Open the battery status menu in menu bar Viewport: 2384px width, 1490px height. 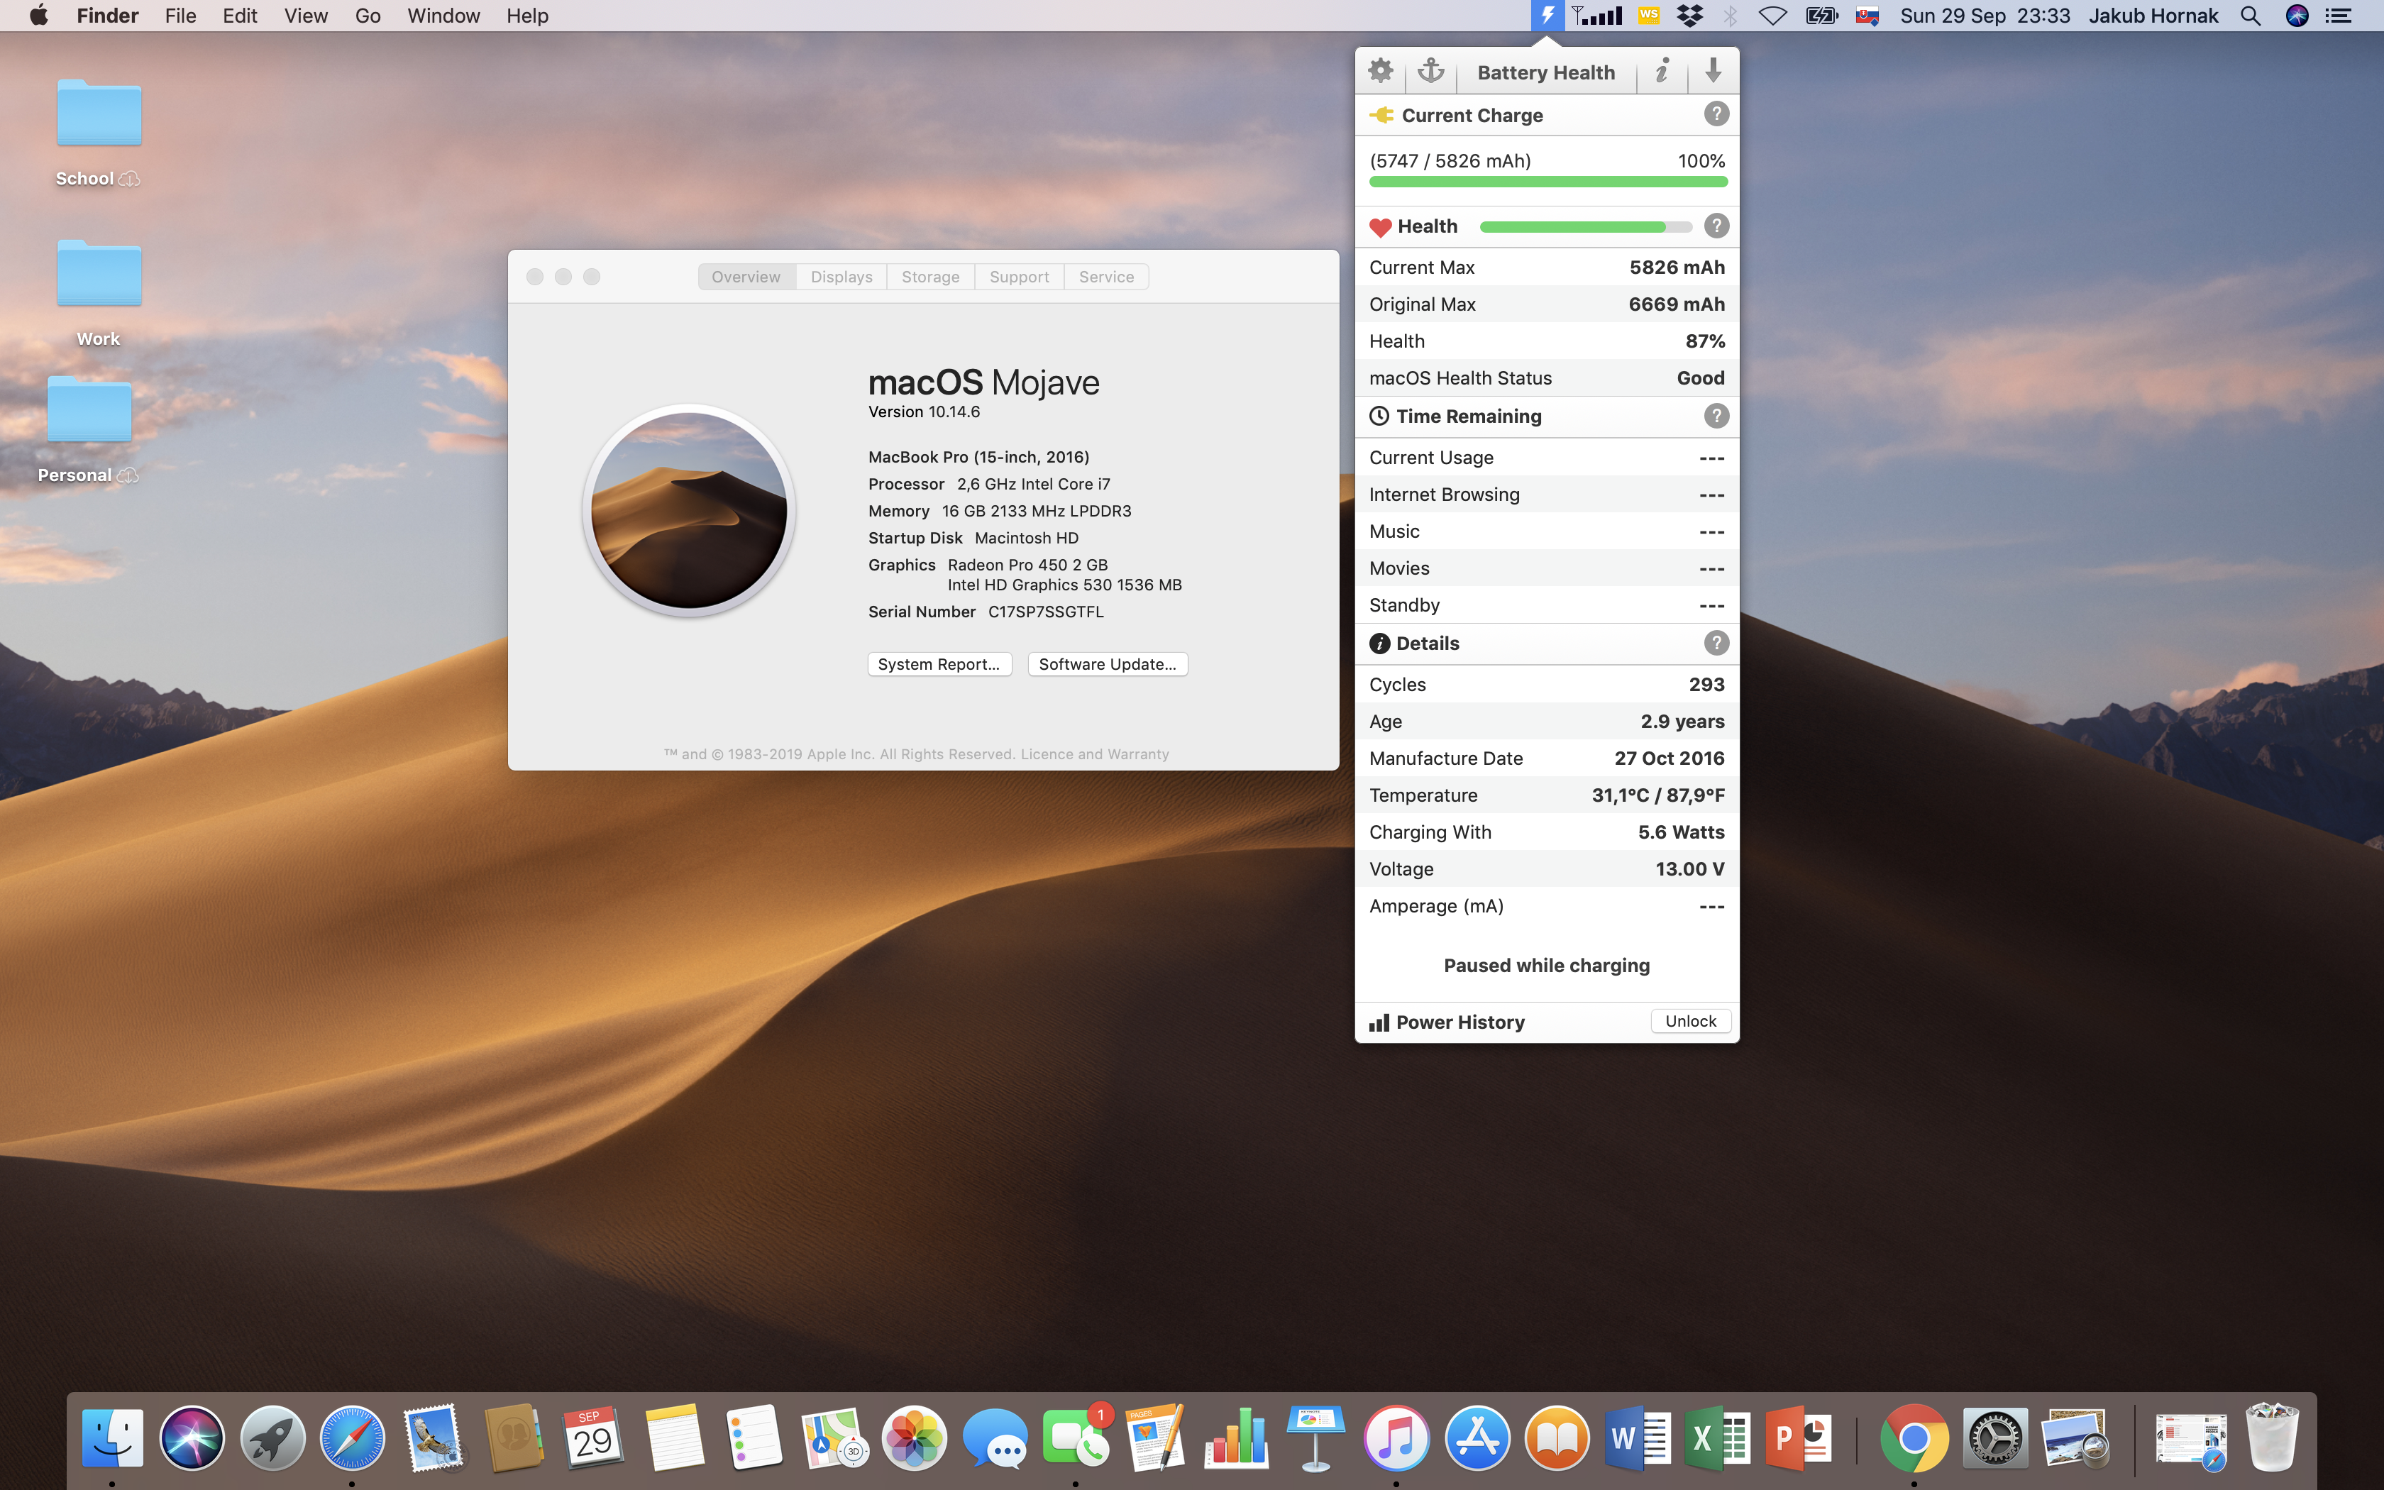tap(1821, 16)
